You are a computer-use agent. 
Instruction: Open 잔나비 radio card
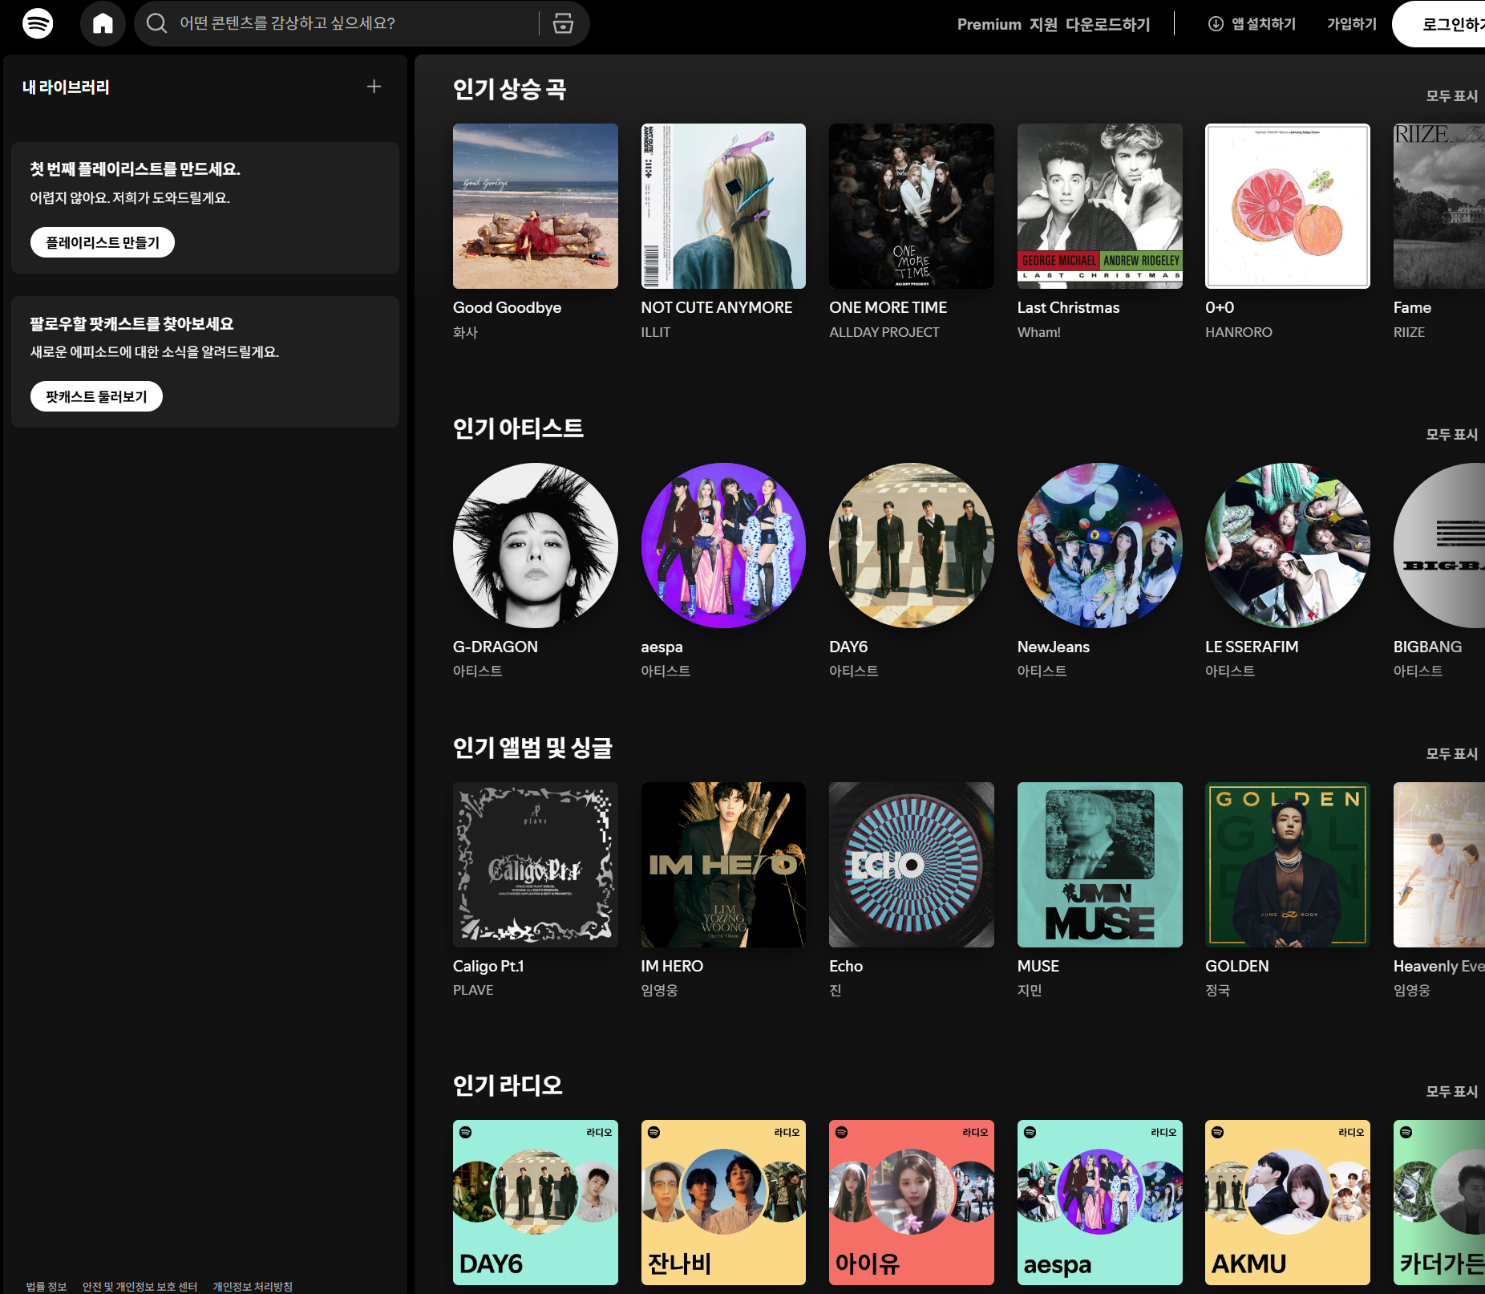coord(723,1203)
